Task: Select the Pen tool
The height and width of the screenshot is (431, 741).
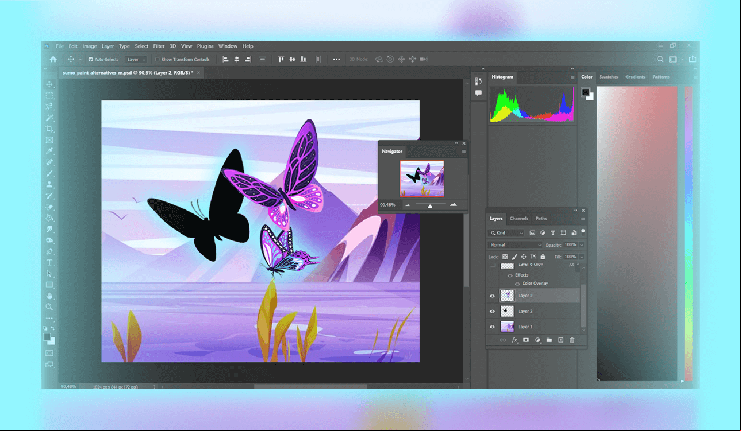Action: (49, 251)
